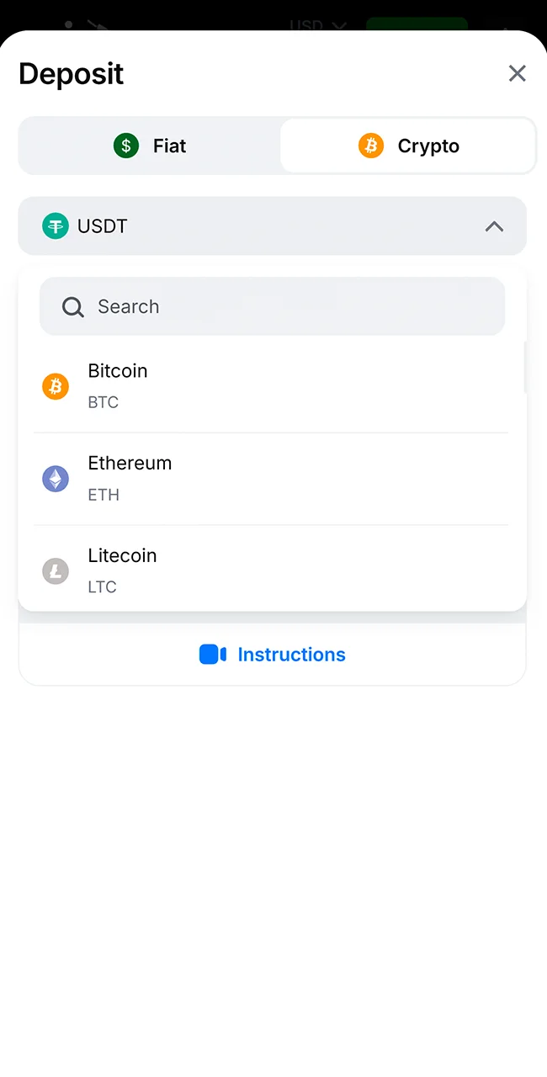Open the Instructions link
The image size is (547, 1077).
pos(291,654)
